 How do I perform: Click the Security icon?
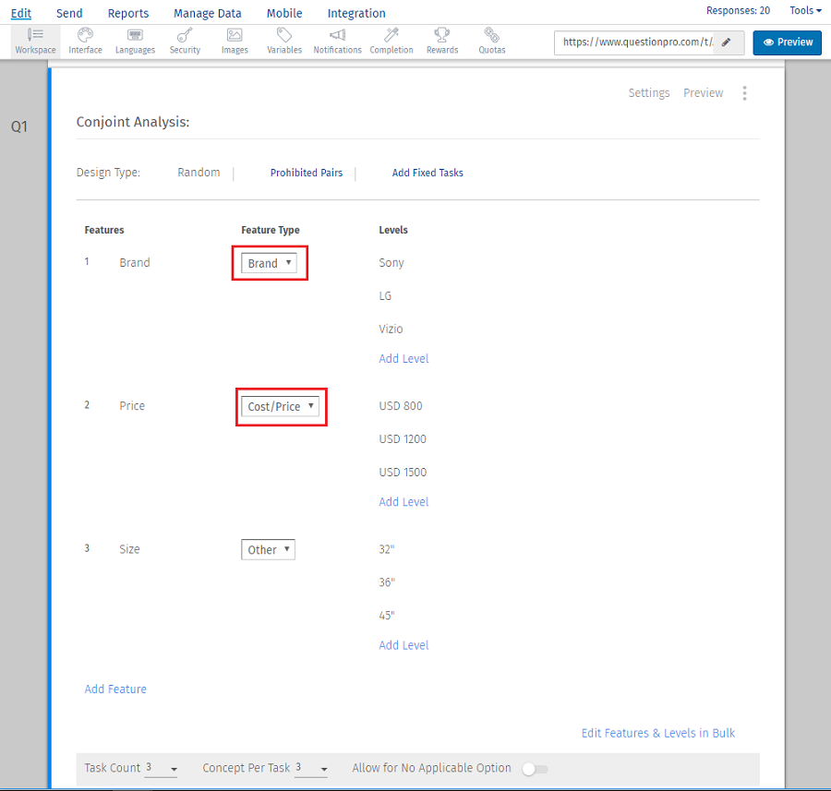coord(185,41)
